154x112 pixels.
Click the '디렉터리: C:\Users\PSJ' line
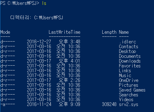[37, 18]
